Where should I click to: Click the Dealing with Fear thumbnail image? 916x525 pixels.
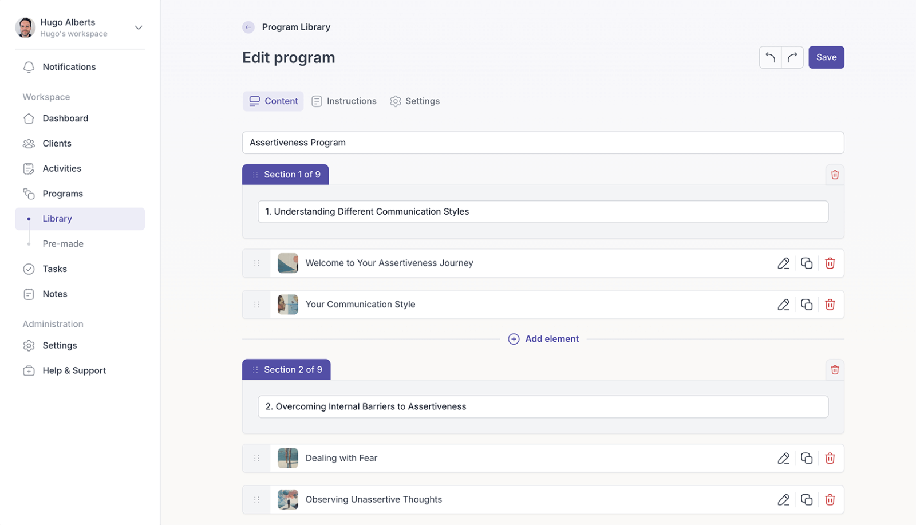click(x=287, y=458)
